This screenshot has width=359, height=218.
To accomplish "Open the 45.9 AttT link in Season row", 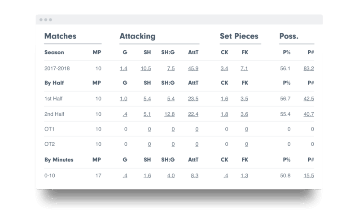I will [193, 68].
